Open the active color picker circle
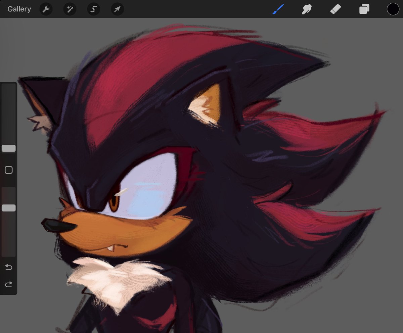This screenshot has height=333, width=403. (393, 9)
